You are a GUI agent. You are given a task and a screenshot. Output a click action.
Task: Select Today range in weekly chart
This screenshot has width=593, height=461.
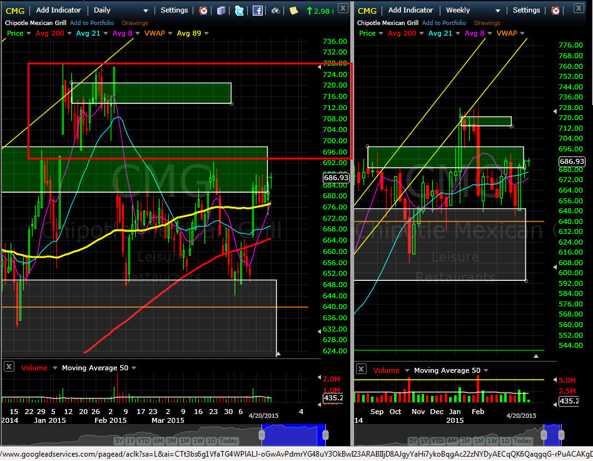(x=522, y=440)
